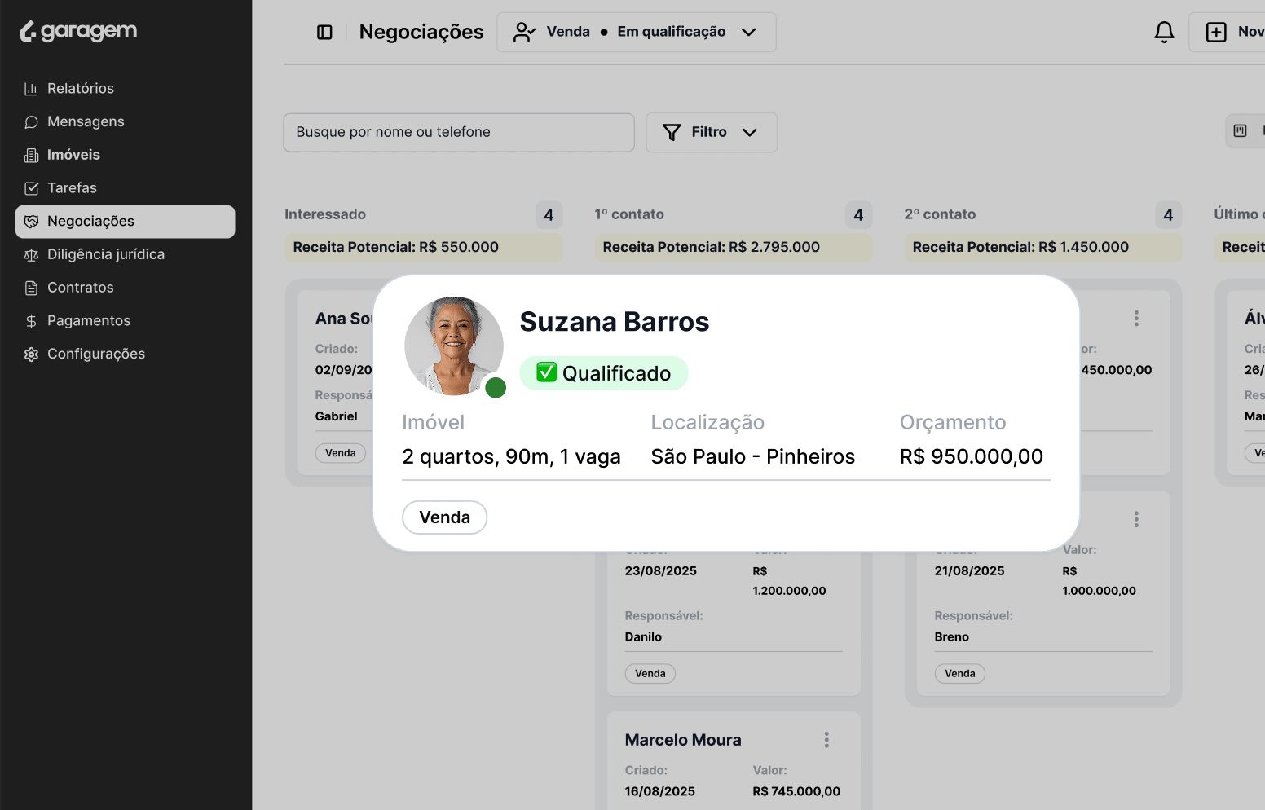This screenshot has width=1265, height=810.
Task: Select Negociações in the sidebar
Action: (x=90, y=221)
